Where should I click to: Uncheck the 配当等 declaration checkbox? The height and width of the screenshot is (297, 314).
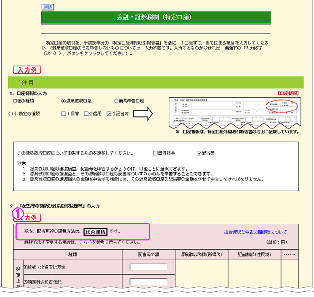[199, 153]
